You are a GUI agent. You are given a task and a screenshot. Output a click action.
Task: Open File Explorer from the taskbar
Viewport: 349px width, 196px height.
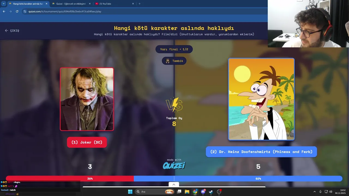(187, 192)
